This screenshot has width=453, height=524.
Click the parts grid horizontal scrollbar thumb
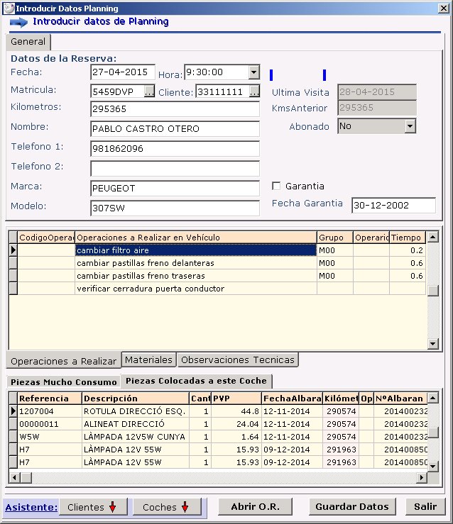26,477
